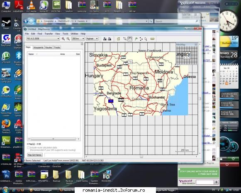This screenshot has height=193, width=241.
Task: Open the Edit menu in MapSource
Action: [x=33, y=34]
